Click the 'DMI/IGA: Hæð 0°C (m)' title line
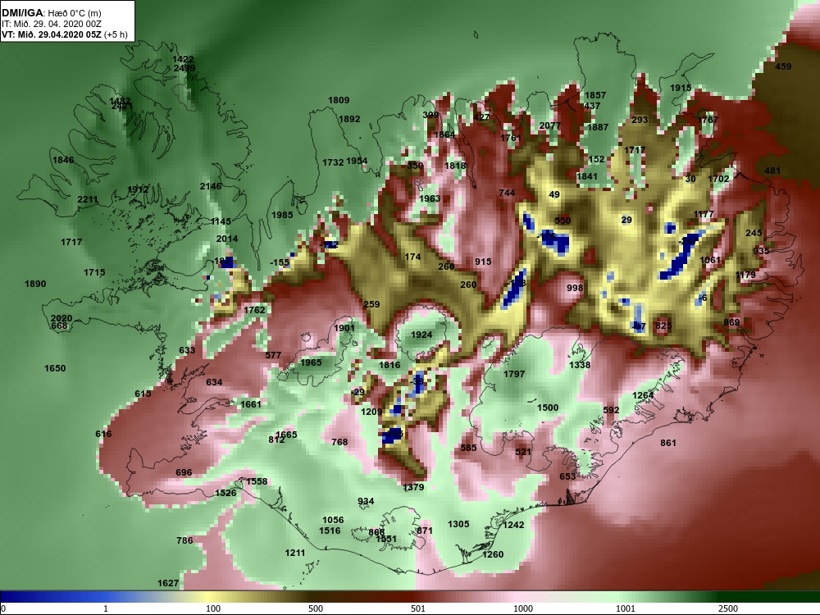The height and width of the screenshot is (615, 820). tap(51, 13)
